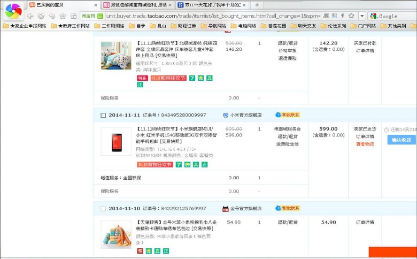Open the 财经证券 bookmark folder

coord(183,26)
